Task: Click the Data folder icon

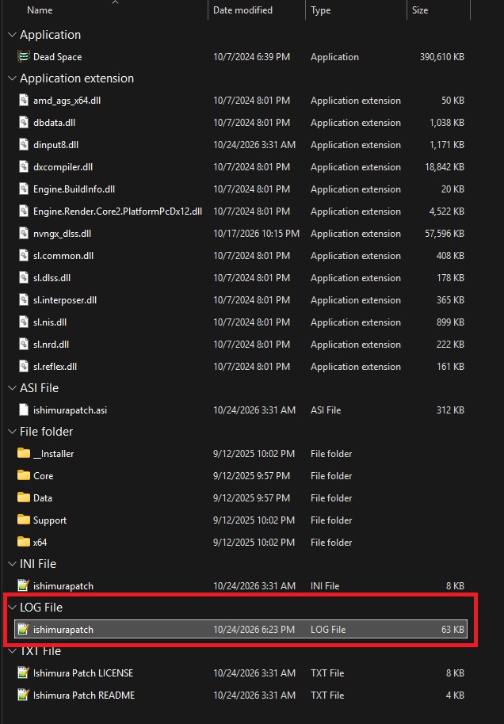Action: [24, 497]
